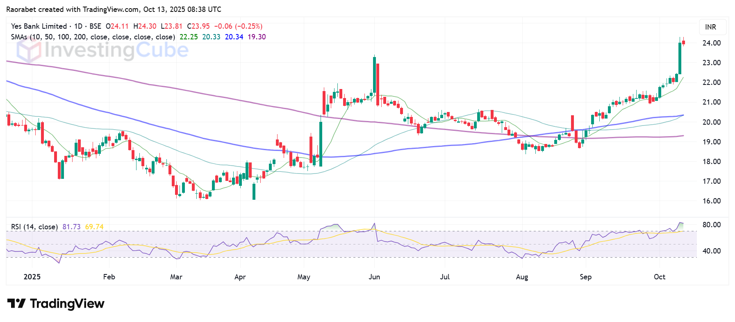
Task: Click the green SMA value 22.25
Action: (189, 37)
